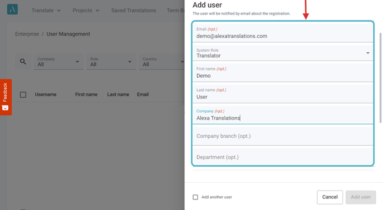Sort by the Username column header
The height and width of the screenshot is (210, 383).
pyautogui.click(x=46, y=94)
